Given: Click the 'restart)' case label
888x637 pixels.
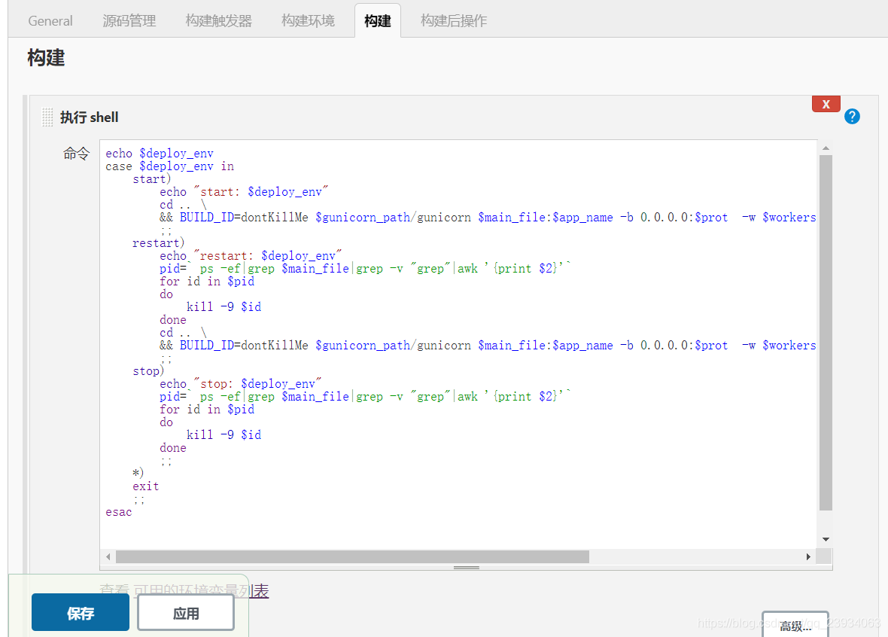Looking at the screenshot, I should tap(159, 243).
